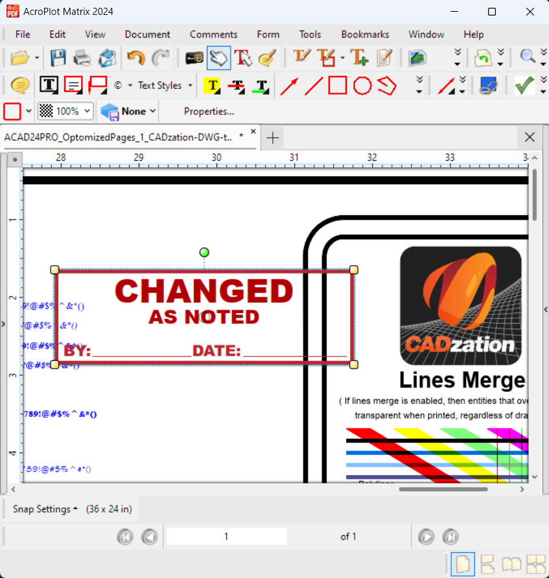Click the Print icon
The image size is (549, 578).
(82, 58)
